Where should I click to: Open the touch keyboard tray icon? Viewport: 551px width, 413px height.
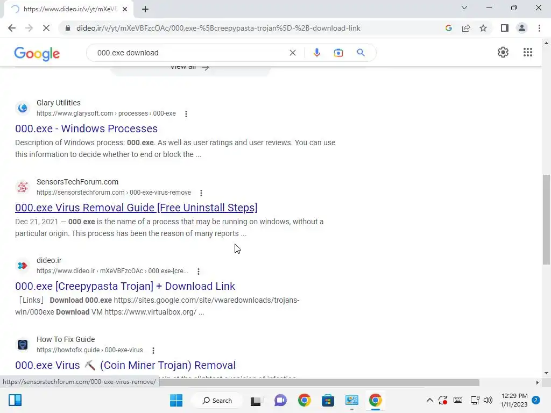(458, 400)
